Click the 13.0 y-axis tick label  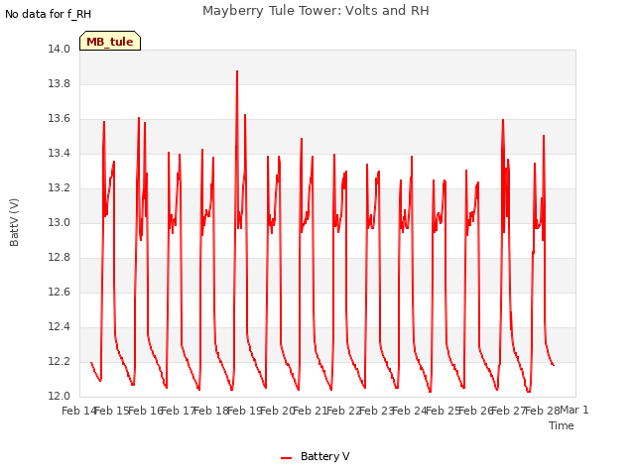point(60,222)
